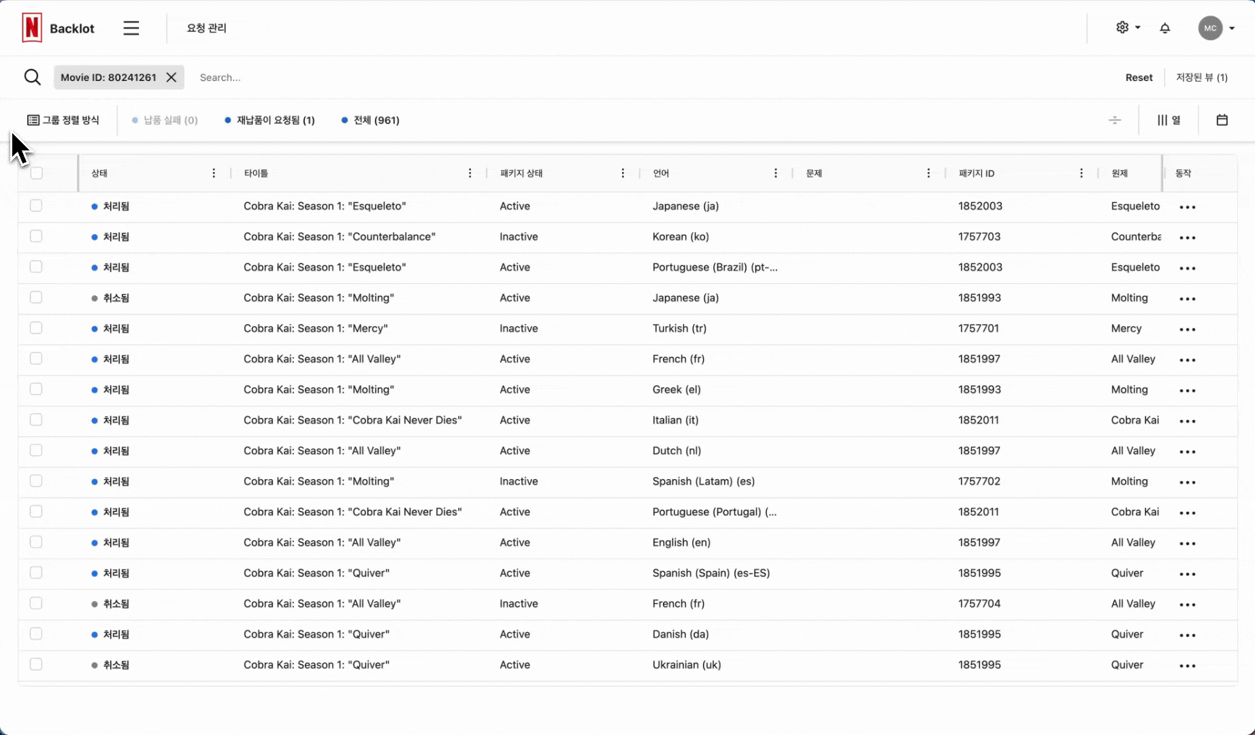Screen dimensions: 1255x735
Task: Check the Korean (ko) Counterbalance row checkbox
Action: 36,236
